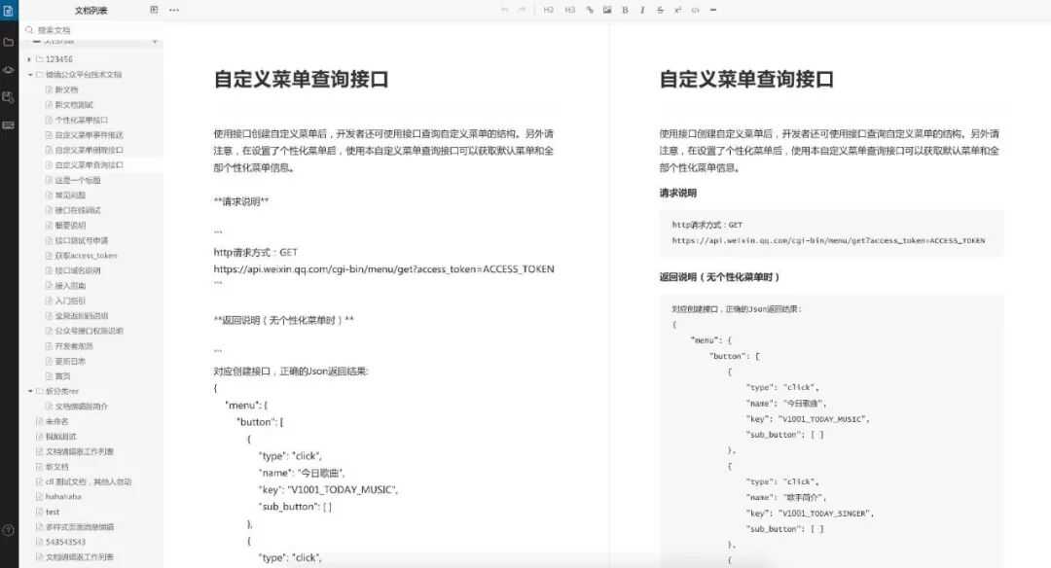Click the 返回说明 heading in the preview pane
Image resolution: width=1051 pixels, height=568 pixels.
coord(719,276)
